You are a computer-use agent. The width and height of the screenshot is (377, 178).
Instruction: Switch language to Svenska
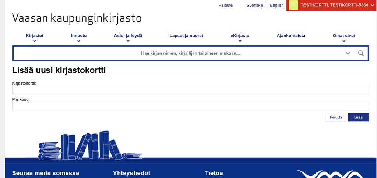(x=255, y=5)
